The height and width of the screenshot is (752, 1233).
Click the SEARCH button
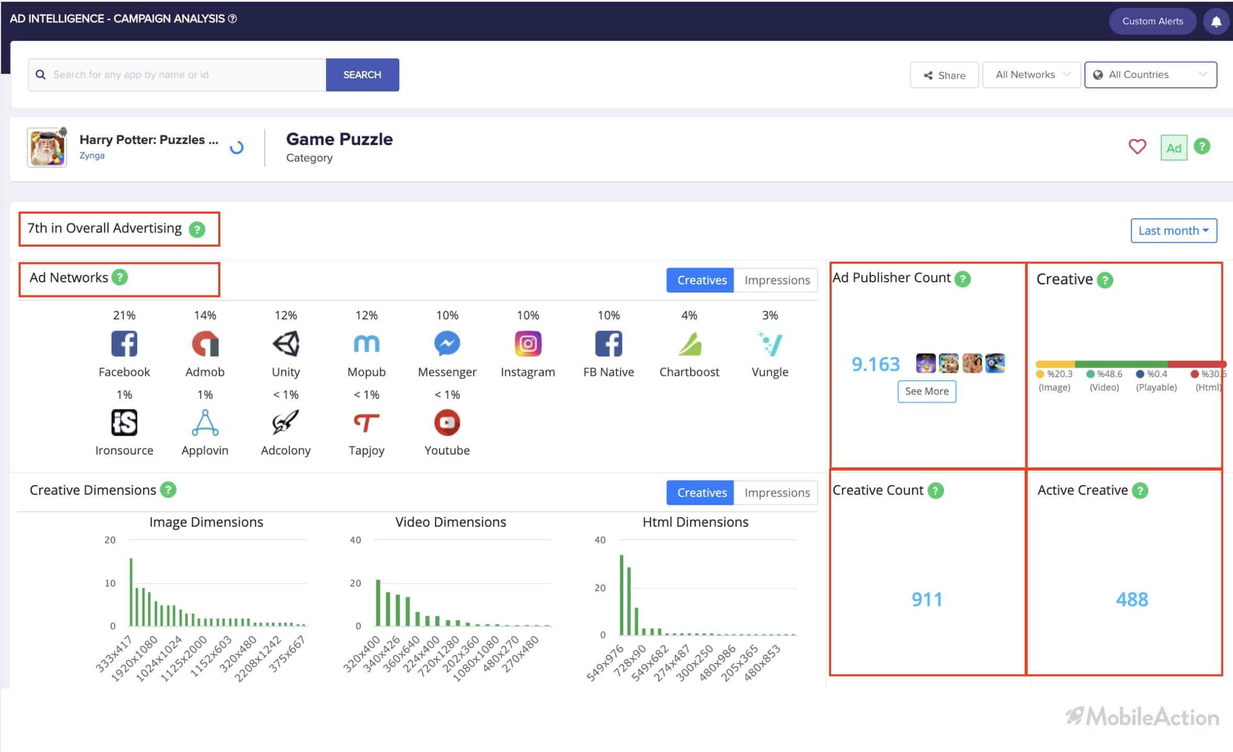[362, 75]
